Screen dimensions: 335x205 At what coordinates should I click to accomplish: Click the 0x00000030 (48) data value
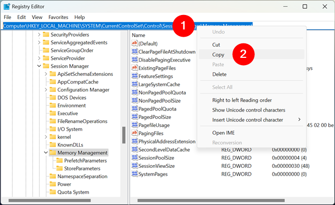(291, 166)
